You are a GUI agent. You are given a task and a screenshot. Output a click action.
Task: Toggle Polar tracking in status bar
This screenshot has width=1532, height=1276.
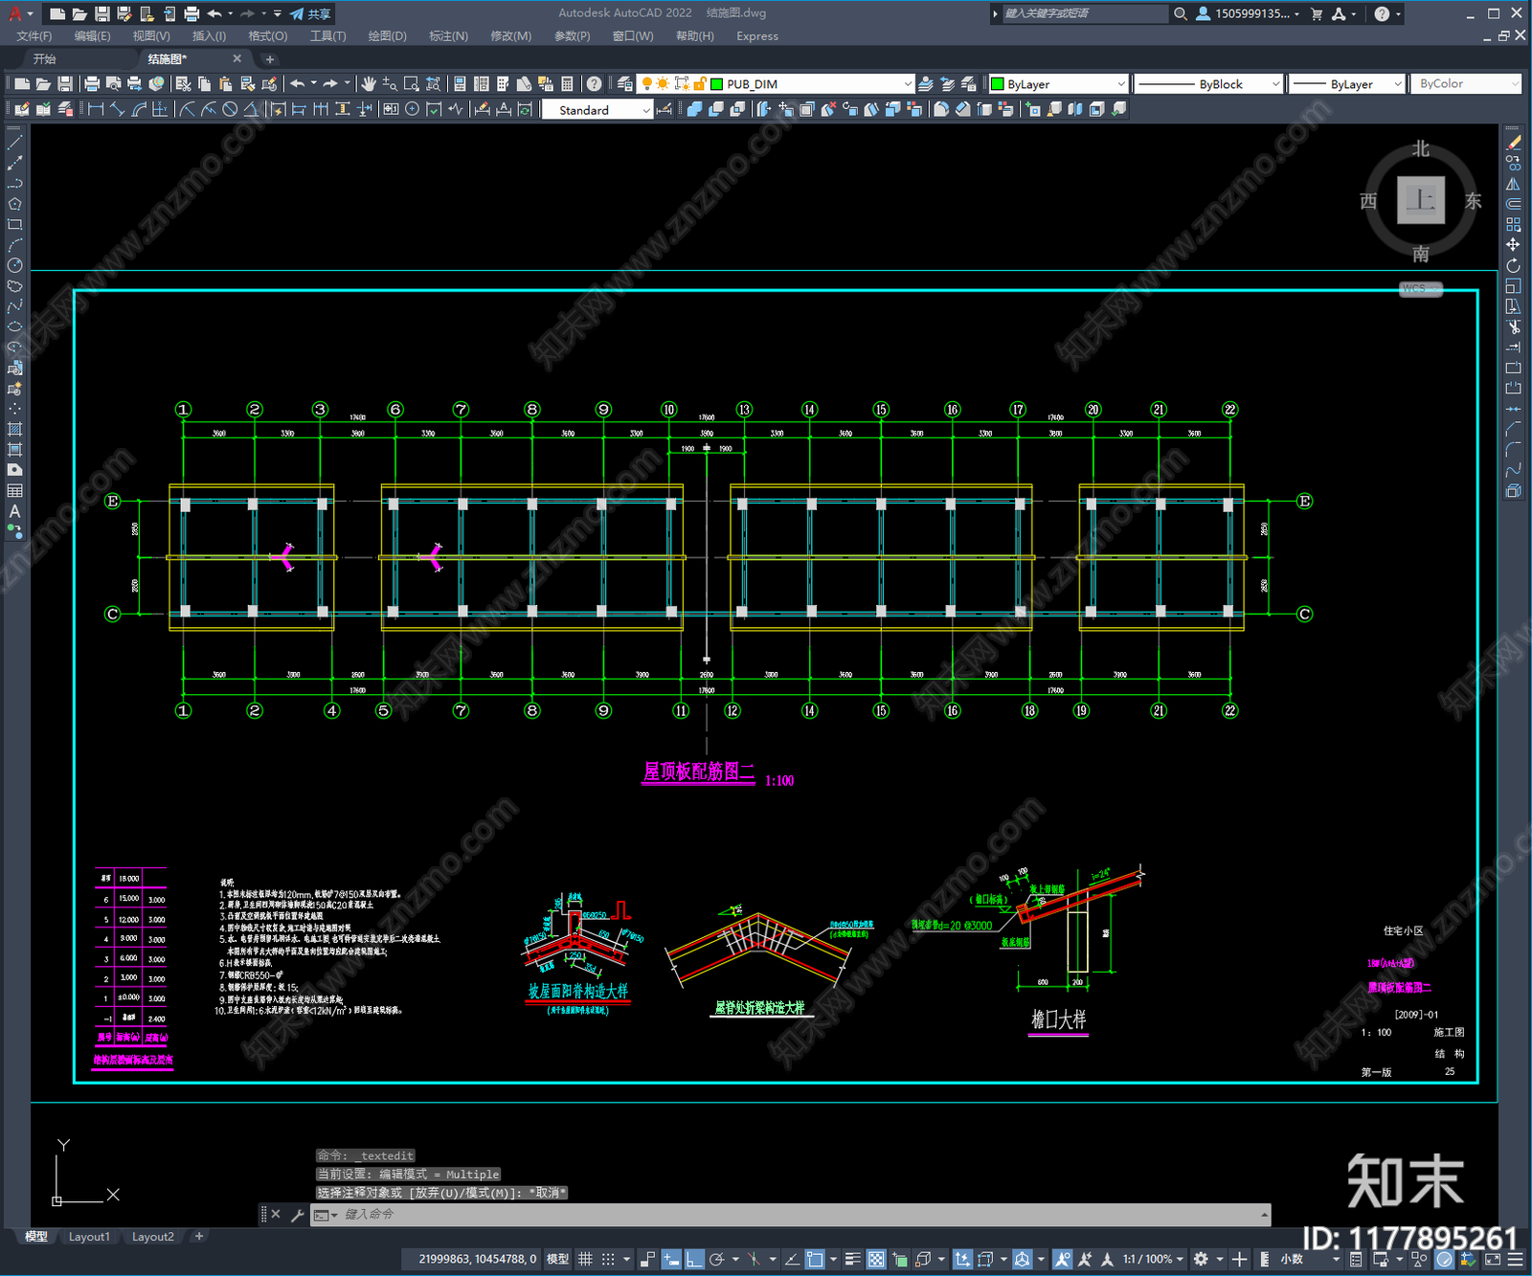[716, 1259]
